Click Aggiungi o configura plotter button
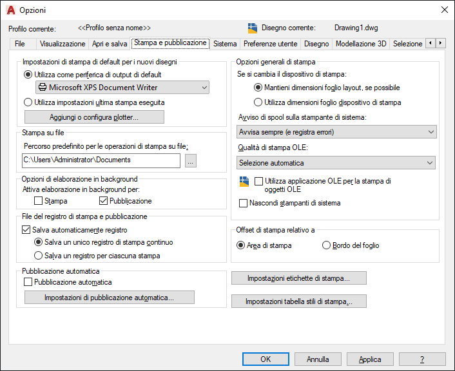This screenshot has height=371, width=455. coord(94,117)
